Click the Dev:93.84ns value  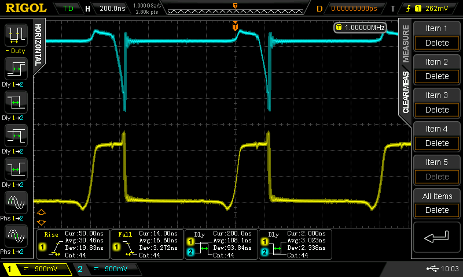[x=233, y=248]
